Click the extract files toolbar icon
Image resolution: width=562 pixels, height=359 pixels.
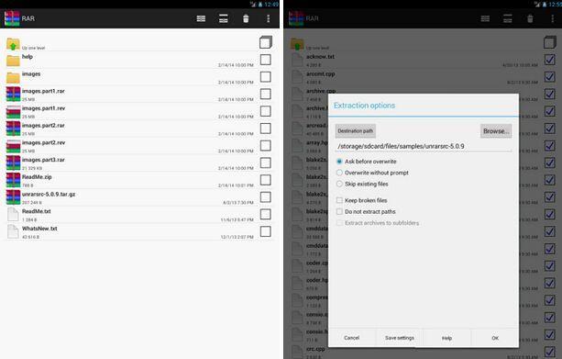point(224,18)
